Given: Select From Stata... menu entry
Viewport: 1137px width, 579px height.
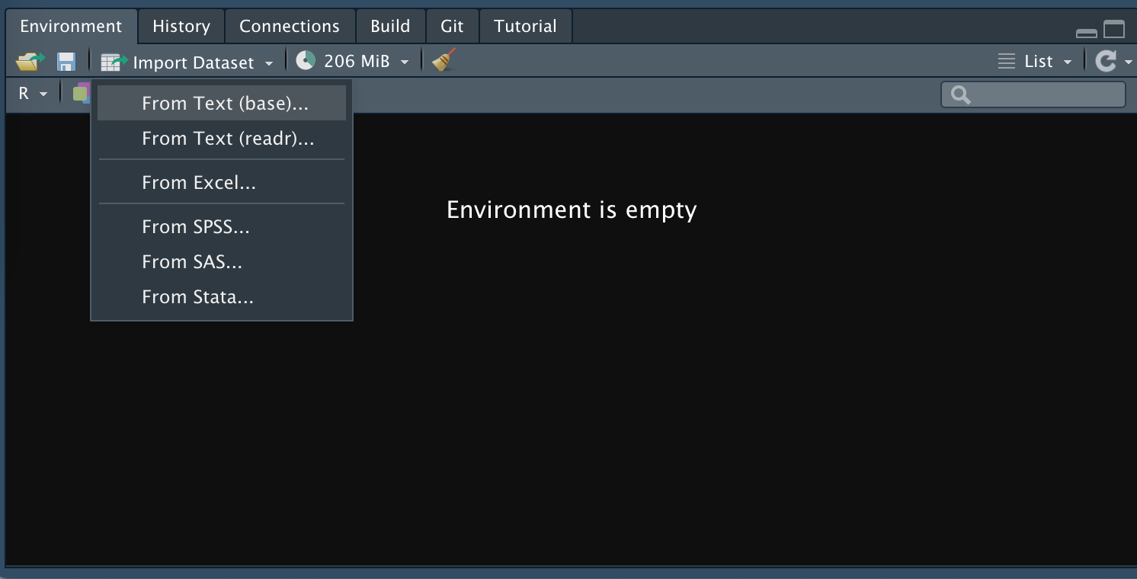Looking at the screenshot, I should click(197, 297).
